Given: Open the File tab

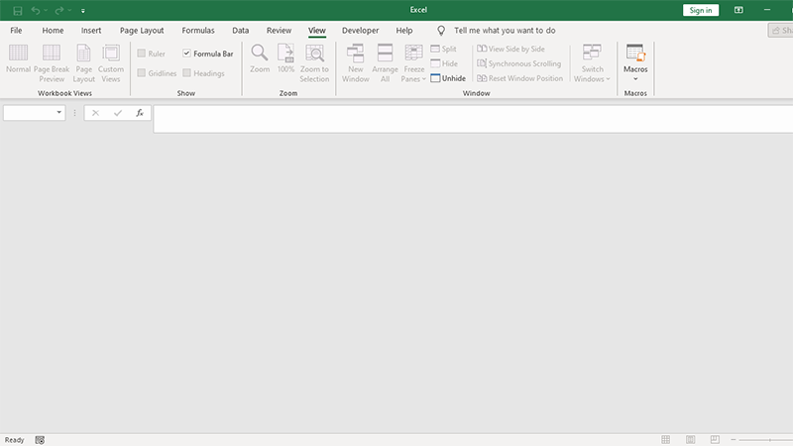Looking at the screenshot, I should point(16,31).
